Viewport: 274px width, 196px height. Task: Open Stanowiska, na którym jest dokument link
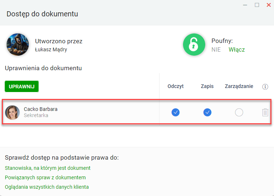[48, 168]
